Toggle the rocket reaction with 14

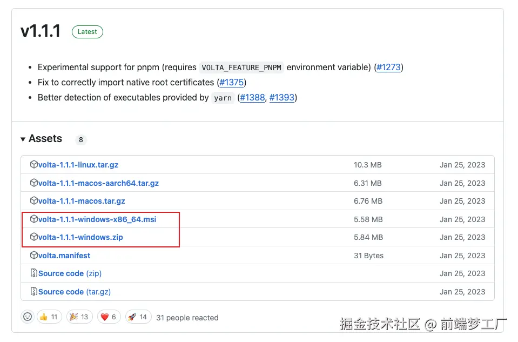[x=138, y=317]
